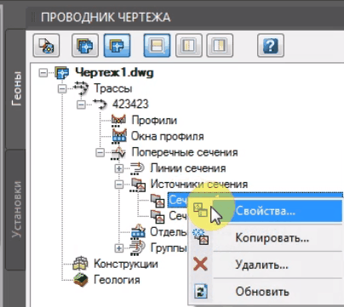Click the Поперечные сечения icon

click(118, 152)
